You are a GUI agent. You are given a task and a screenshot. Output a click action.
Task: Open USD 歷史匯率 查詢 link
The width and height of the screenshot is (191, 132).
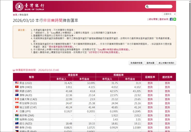(x=167, y=83)
